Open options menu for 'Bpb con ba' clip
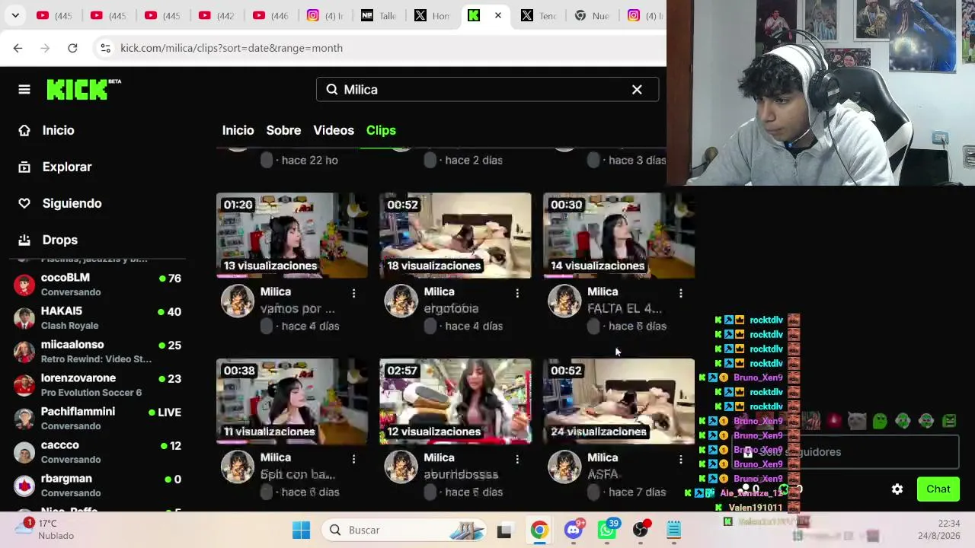The image size is (975, 548). (353, 459)
